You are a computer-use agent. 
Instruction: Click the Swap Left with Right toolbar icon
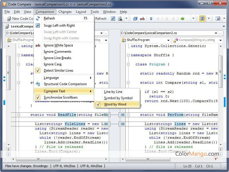click(x=113, y=19)
